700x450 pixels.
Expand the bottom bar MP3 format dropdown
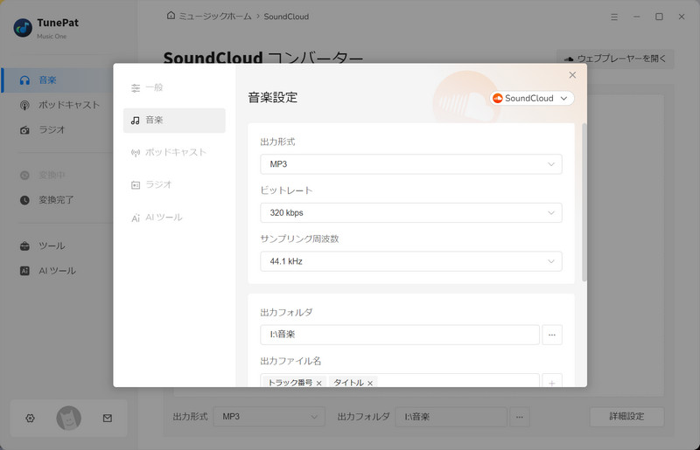(x=269, y=417)
